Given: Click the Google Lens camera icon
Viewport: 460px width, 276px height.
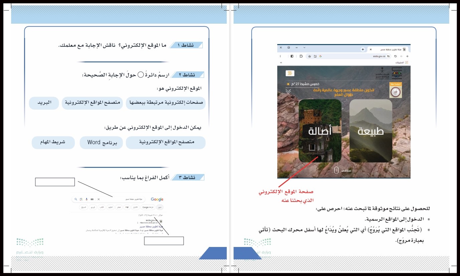Looking at the screenshot, I should click(x=81, y=199).
